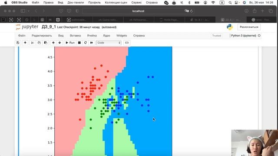Click the Last Checkpoint status text
The width and height of the screenshot is (278, 156).
click(x=78, y=27)
